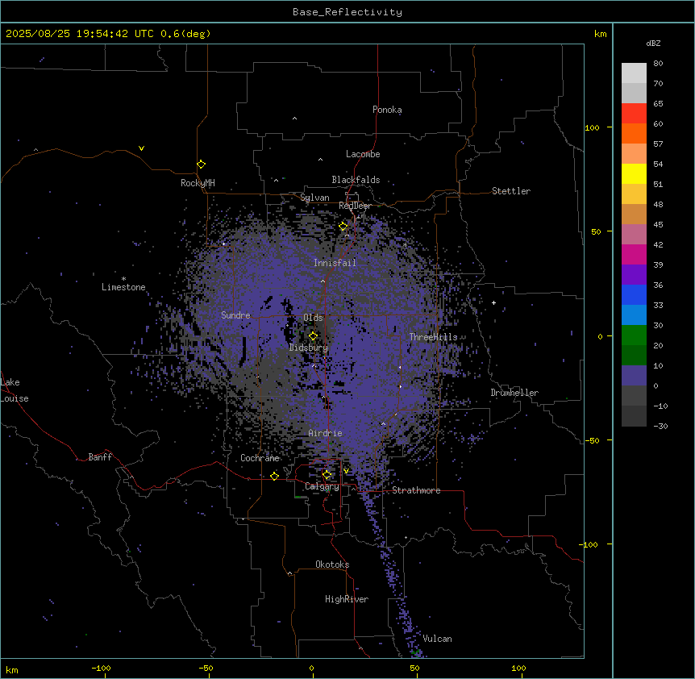The image size is (695, 679).
Task: Click the Base_Reflectivity title
Action: tap(347, 12)
